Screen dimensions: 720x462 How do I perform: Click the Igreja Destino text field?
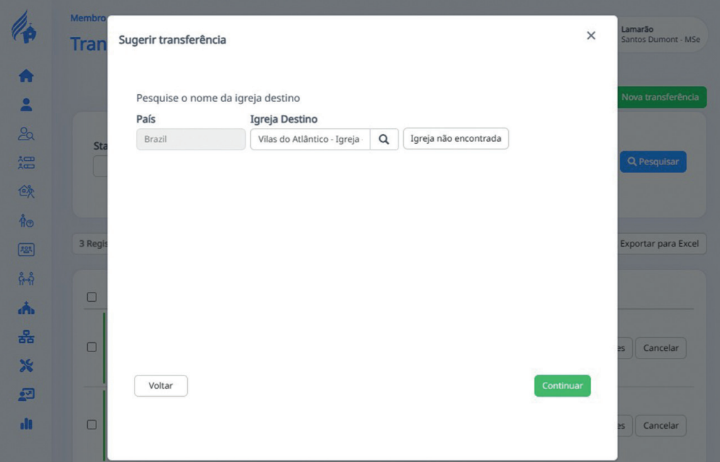pos(310,140)
